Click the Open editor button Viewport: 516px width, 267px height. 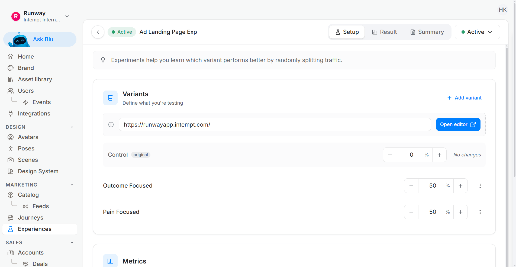tap(458, 124)
